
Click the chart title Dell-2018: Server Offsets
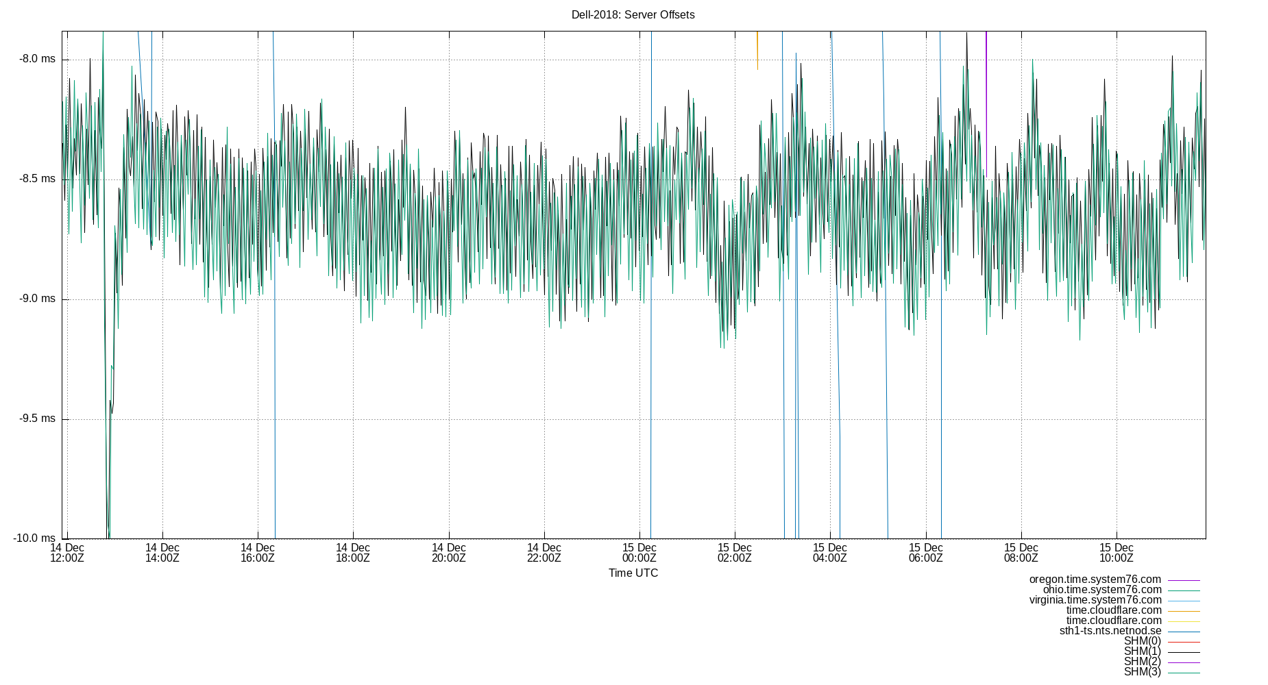[x=632, y=14]
